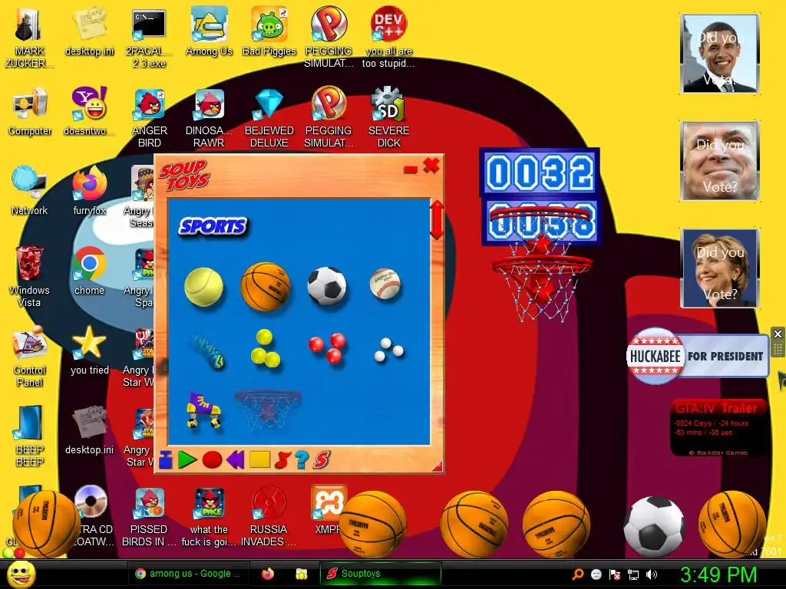Select the SEVERE DICK desktop icon
Screen dimensions: 786x589
tap(388, 117)
